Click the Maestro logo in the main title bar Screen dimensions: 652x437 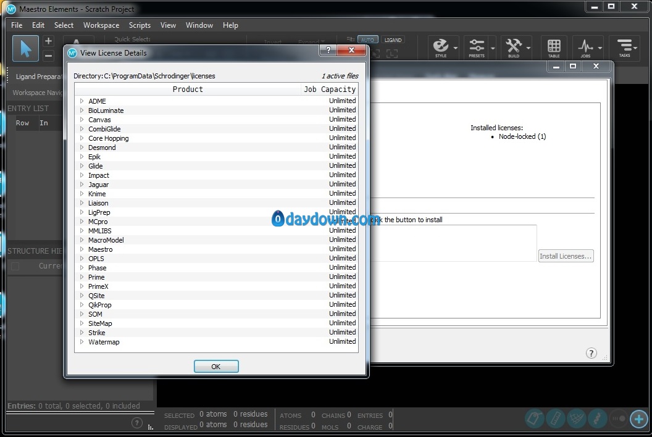tap(11, 9)
